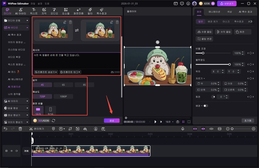The height and width of the screenshot is (168, 259).
Task: Click the 수평 플립 button
Action: (205, 32)
